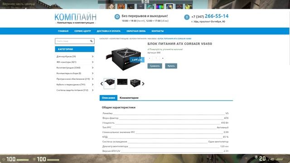Switch to the Описание tab
Screen dimensions: 290x163
(x=108, y=98)
